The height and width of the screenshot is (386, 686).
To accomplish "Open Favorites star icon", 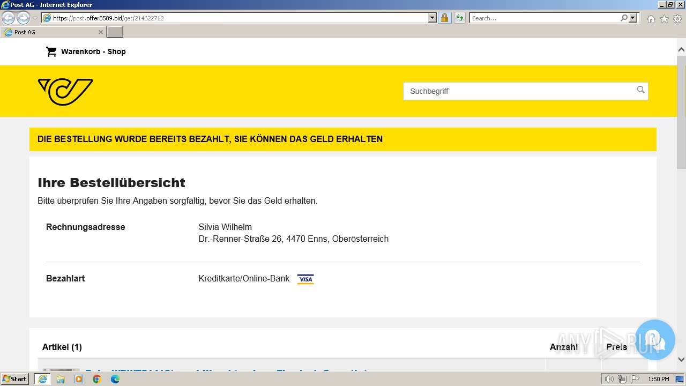I will click(x=664, y=19).
